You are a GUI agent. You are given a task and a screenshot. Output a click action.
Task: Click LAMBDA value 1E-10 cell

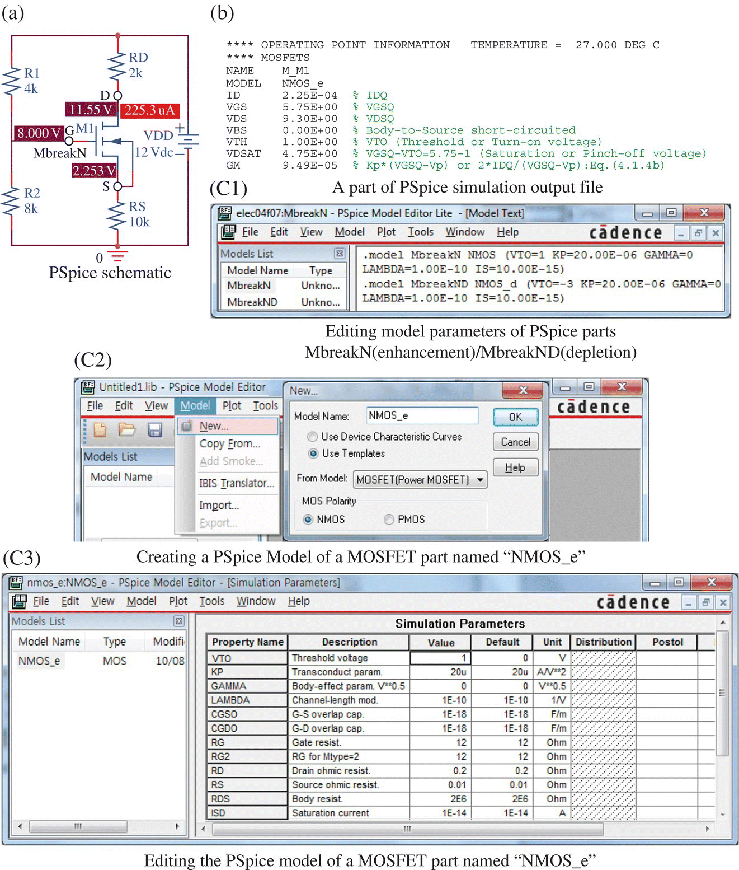click(x=441, y=700)
